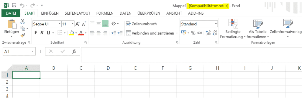Align text left
Viewport: 302px width, 111px height.
(x=92, y=33)
